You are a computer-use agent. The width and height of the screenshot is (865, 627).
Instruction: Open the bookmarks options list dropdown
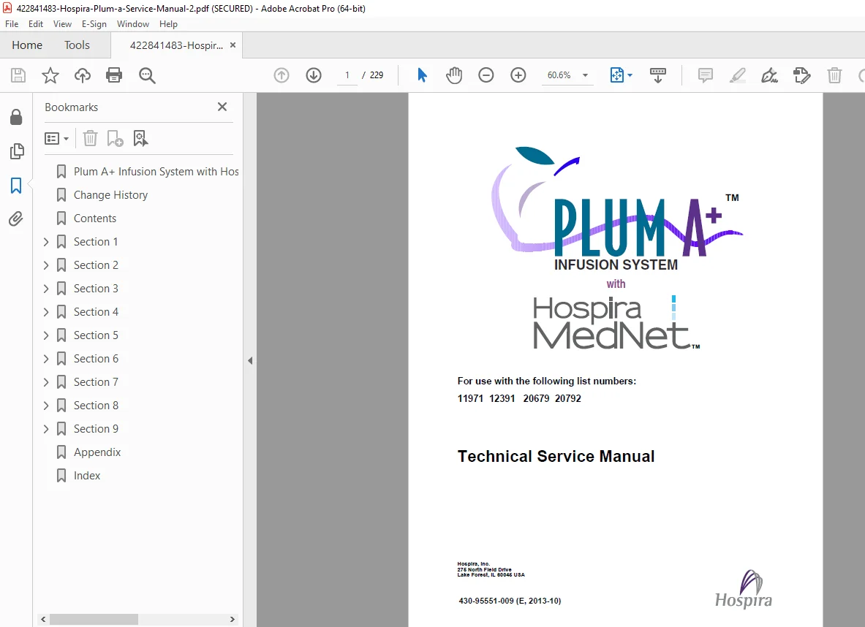[x=56, y=138]
